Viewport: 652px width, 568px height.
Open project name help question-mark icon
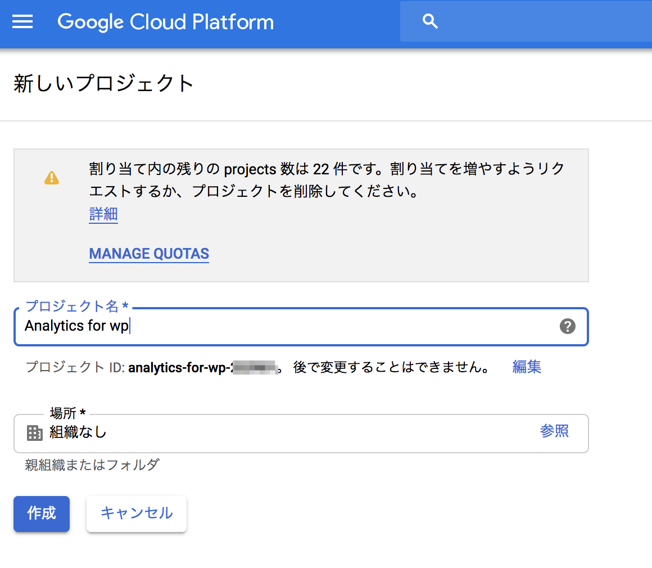tap(567, 326)
